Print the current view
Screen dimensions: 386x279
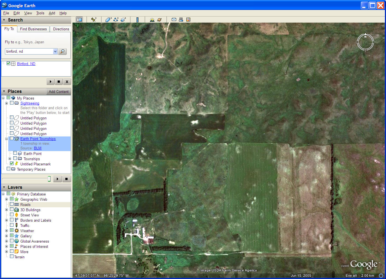point(181,20)
